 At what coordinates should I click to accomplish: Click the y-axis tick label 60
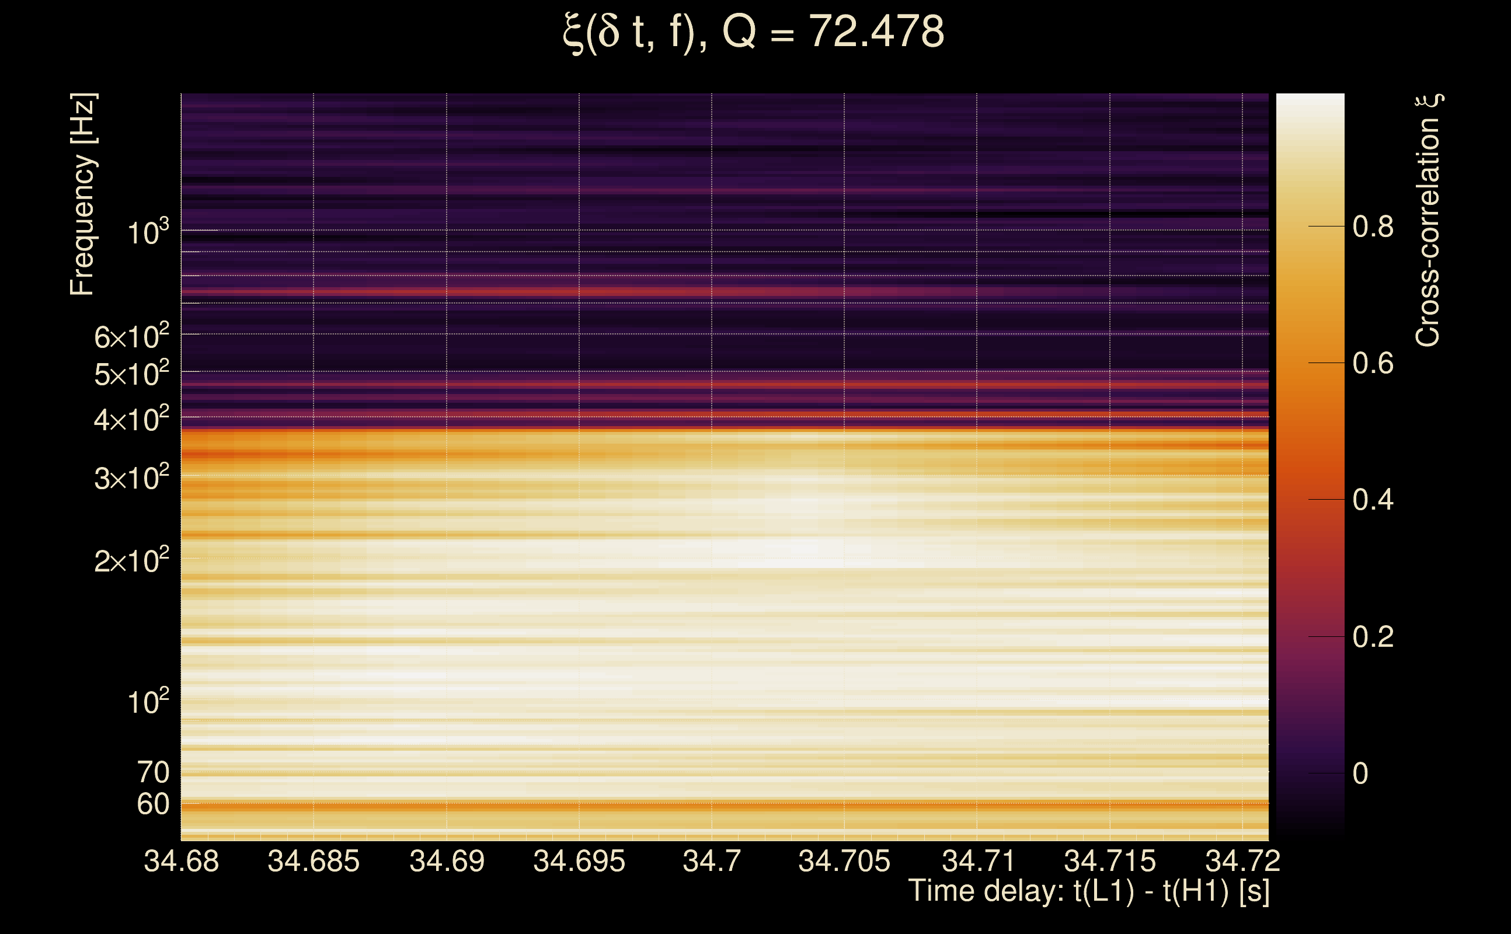tap(152, 804)
